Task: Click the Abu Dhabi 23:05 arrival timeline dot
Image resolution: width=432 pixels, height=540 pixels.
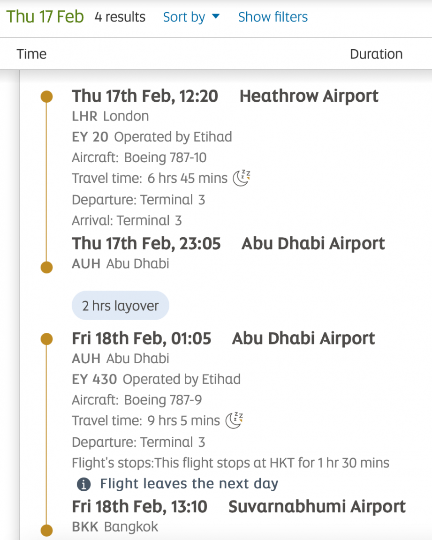Action: (46, 267)
